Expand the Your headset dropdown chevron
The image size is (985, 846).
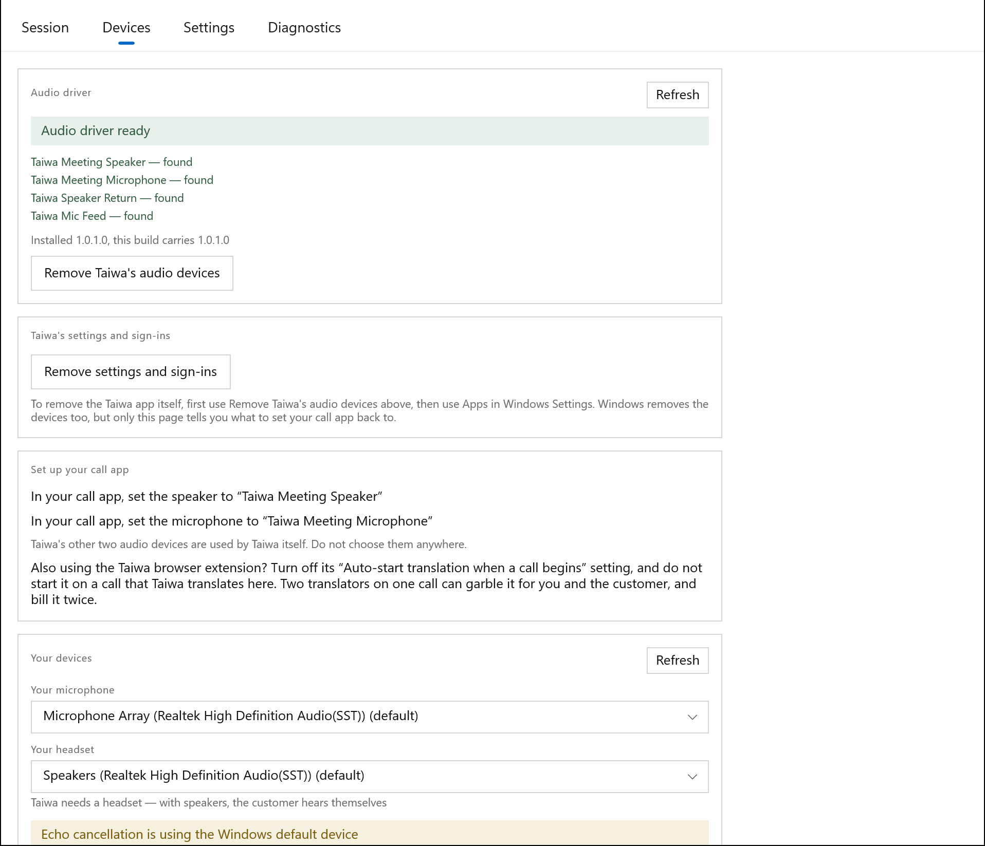click(692, 777)
